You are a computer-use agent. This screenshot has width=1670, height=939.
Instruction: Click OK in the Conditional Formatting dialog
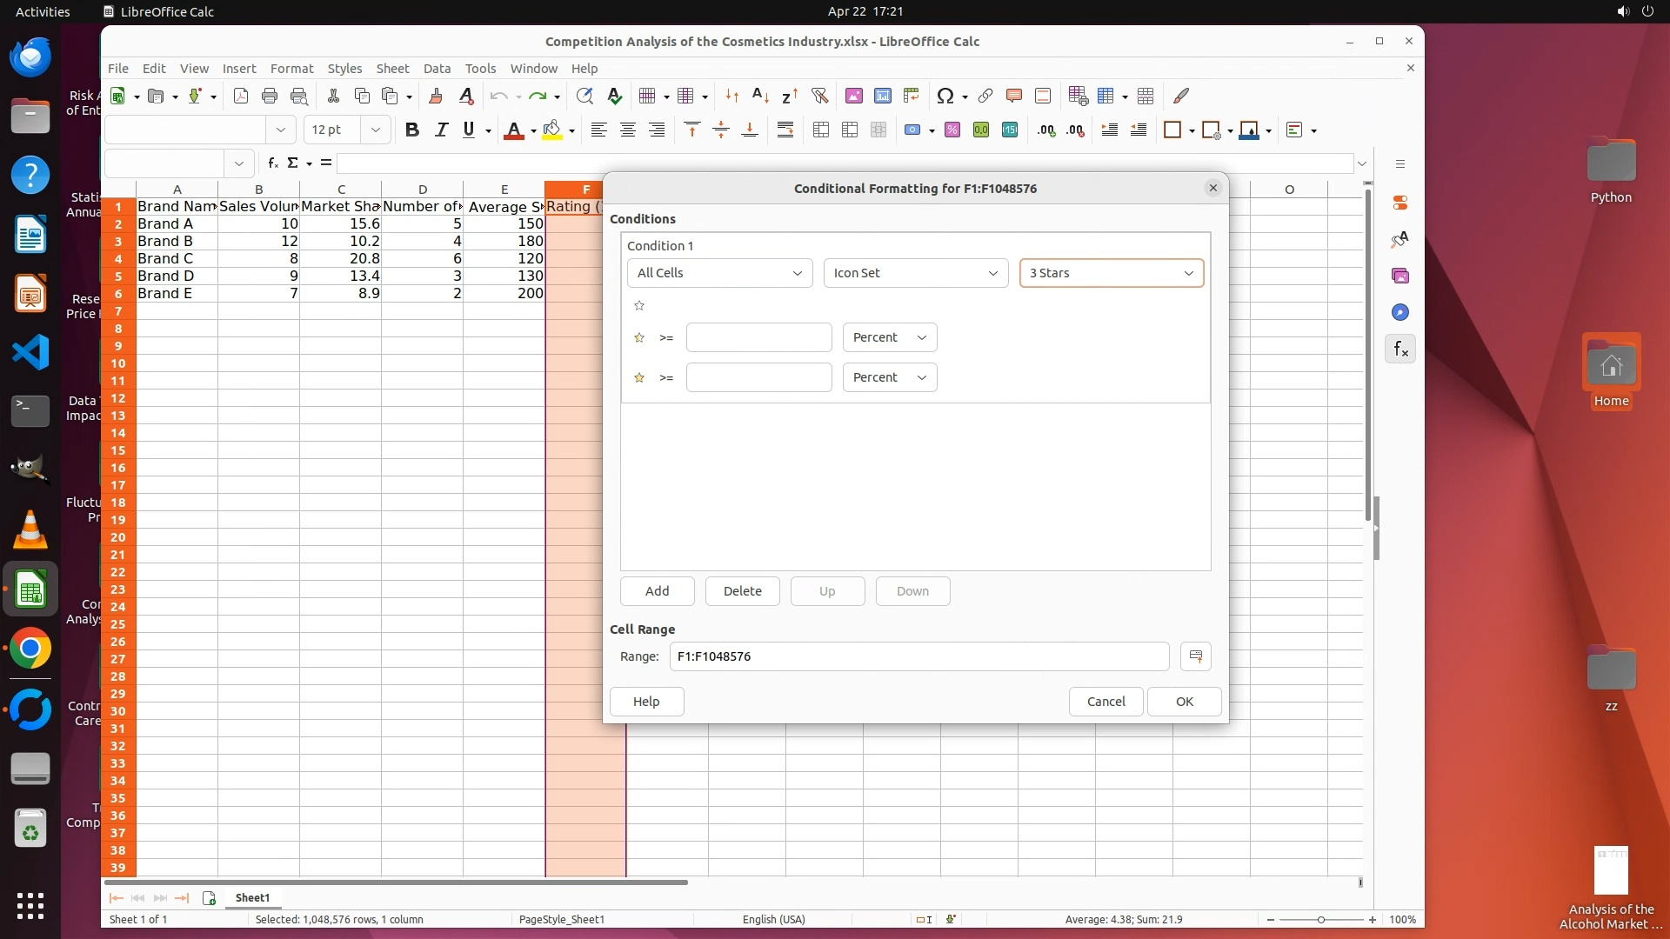coord(1184,702)
